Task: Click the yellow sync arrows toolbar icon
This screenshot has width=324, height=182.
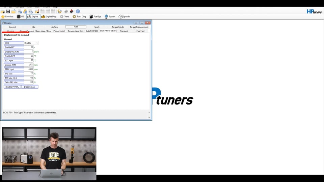Action: coord(59,11)
